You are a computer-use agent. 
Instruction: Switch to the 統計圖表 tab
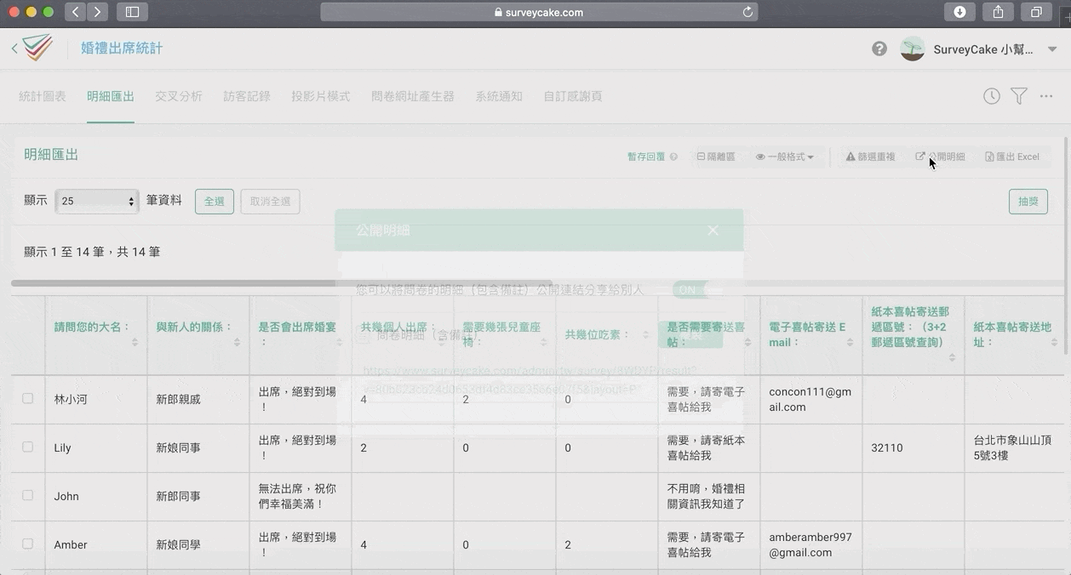pos(43,96)
